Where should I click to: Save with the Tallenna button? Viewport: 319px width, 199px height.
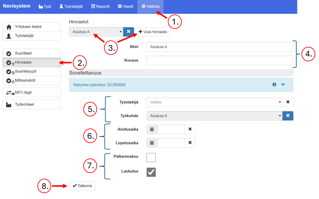click(82, 186)
